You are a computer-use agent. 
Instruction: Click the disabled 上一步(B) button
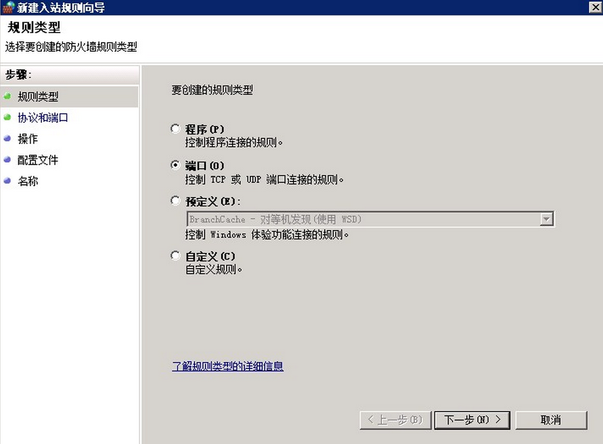[395, 420]
